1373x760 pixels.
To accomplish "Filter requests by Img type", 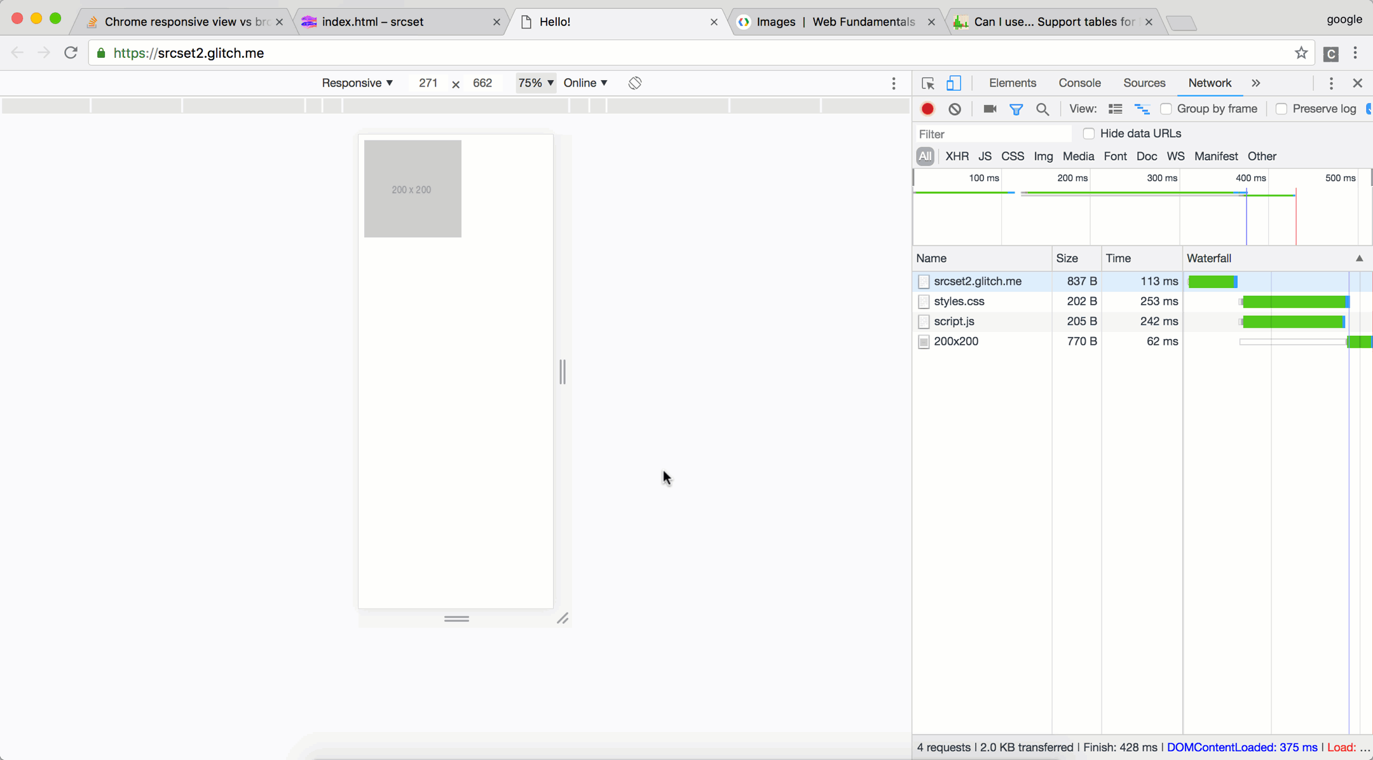I will pyautogui.click(x=1043, y=156).
